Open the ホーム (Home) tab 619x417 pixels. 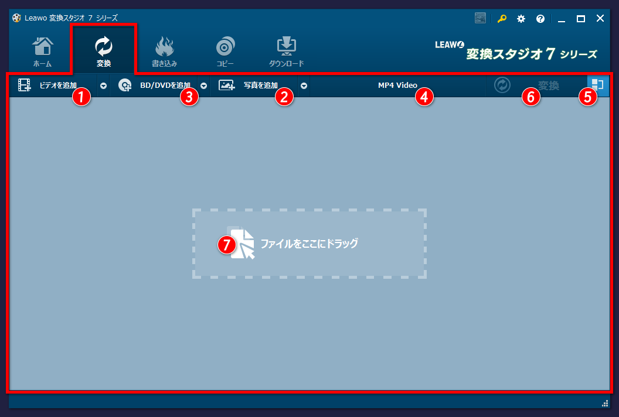42,52
